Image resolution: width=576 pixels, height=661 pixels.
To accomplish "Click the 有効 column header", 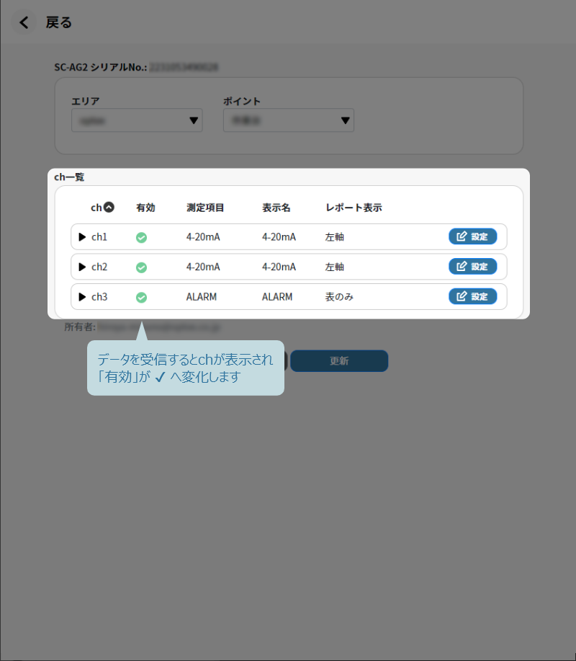I will [x=145, y=208].
